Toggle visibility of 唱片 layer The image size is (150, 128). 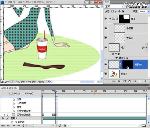point(106,47)
